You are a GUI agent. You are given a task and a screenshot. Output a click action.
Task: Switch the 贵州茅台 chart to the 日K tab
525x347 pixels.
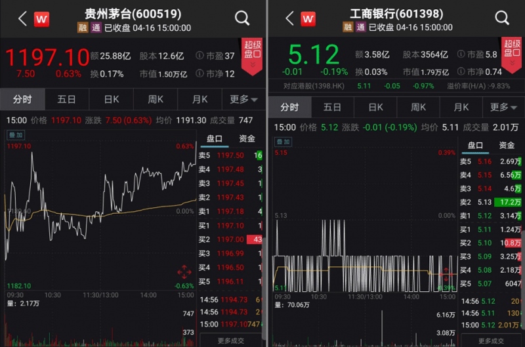[x=112, y=99]
